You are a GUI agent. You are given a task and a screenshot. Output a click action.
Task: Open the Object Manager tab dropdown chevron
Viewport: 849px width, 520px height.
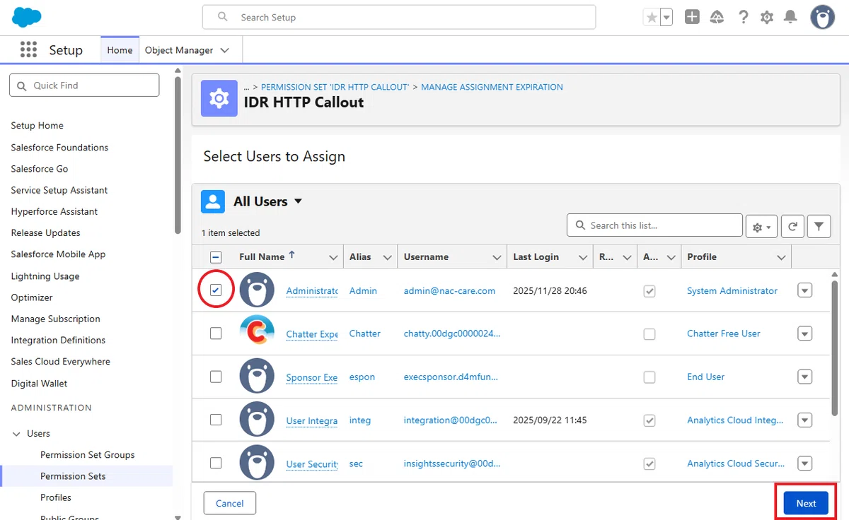click(x=225, y=50)
